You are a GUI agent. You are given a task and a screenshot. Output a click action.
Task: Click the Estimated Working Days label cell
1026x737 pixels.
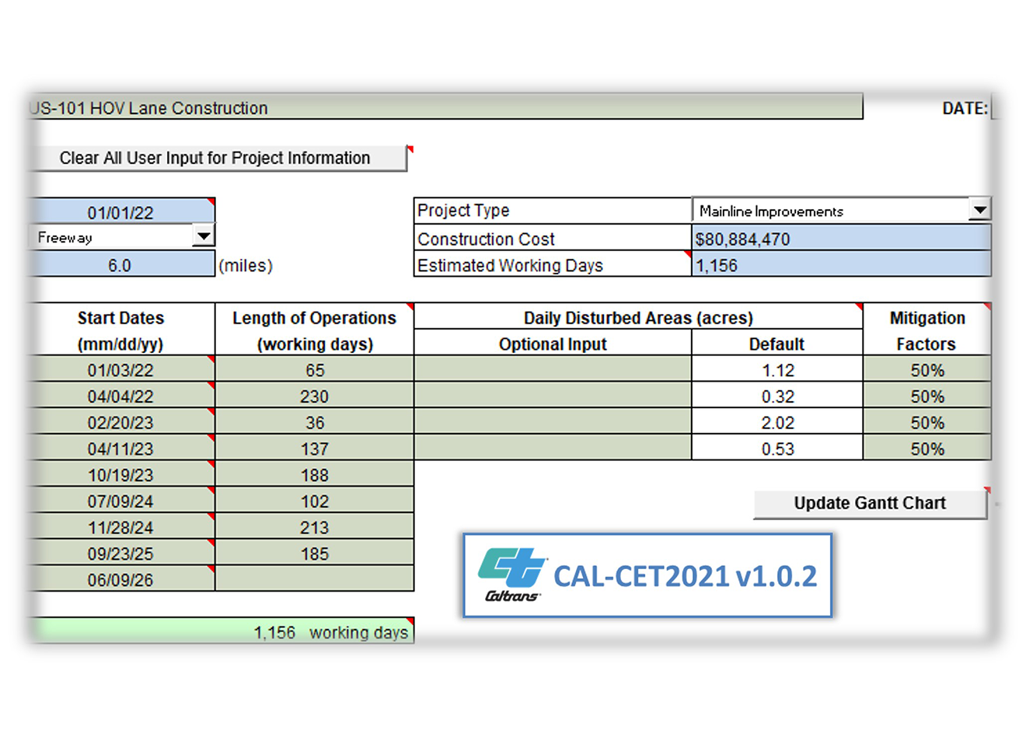coord(553,264)
